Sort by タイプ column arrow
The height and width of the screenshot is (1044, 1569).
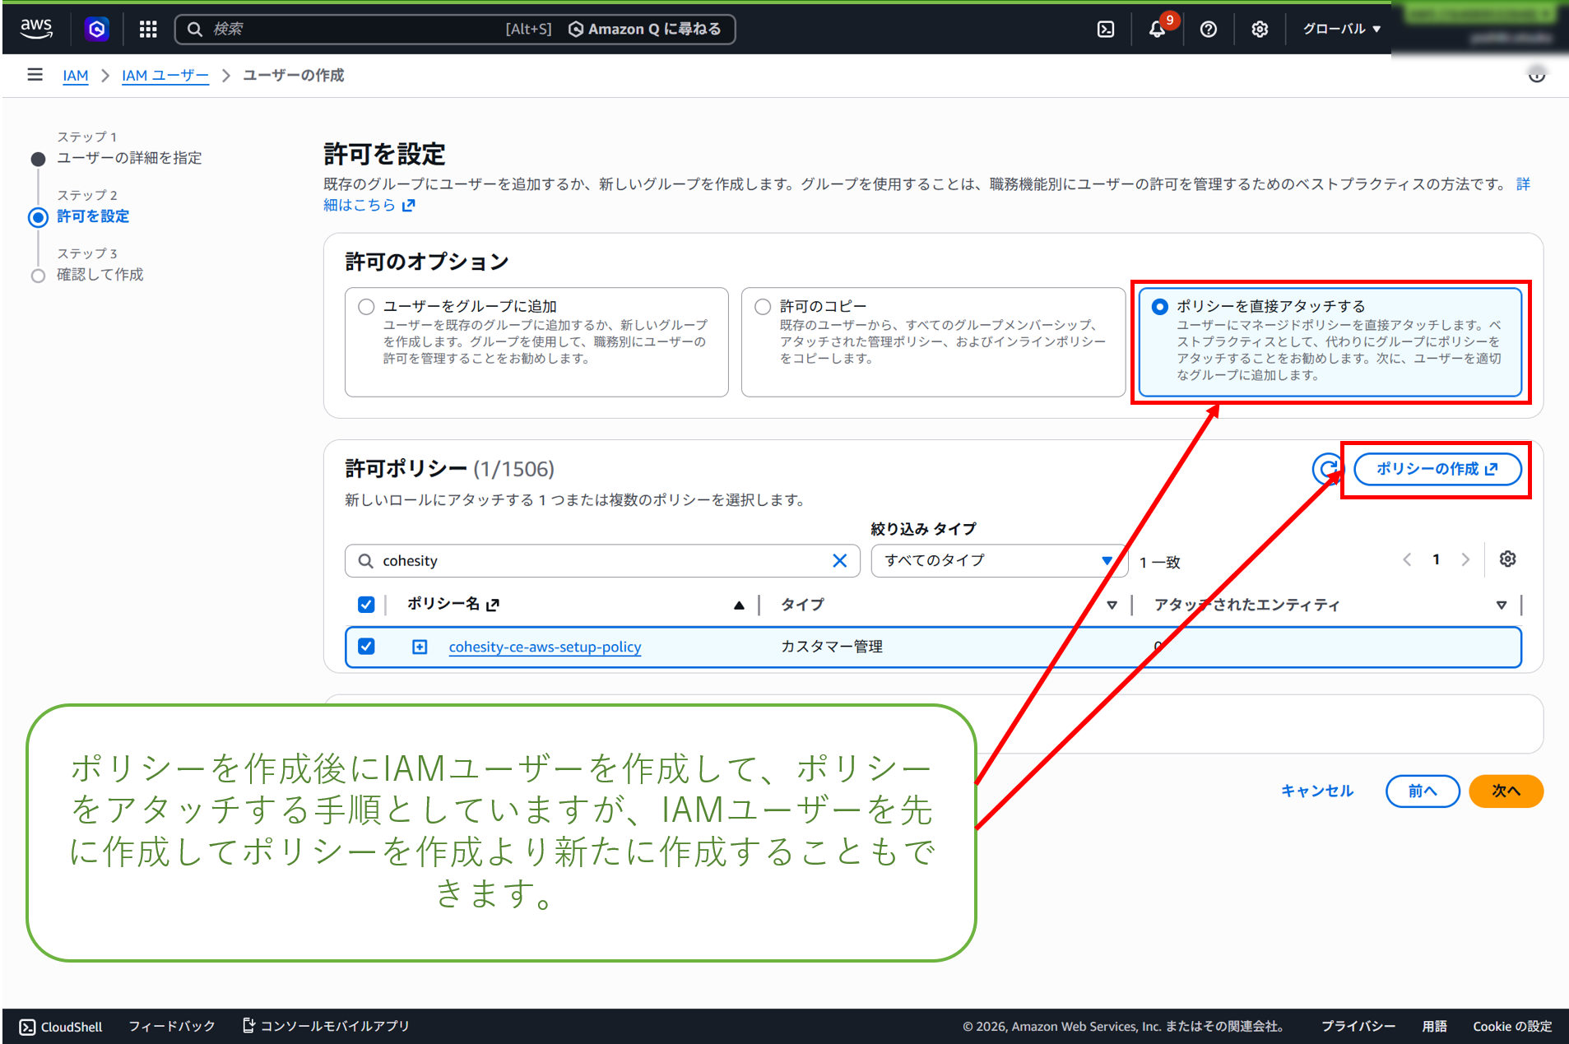coord(1112,606)
